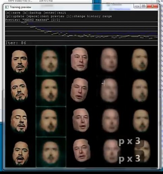The height and width of the screenshot is (174, 163).
Task: Click the 'Training preview' window title
Action: tap(20, 7)
